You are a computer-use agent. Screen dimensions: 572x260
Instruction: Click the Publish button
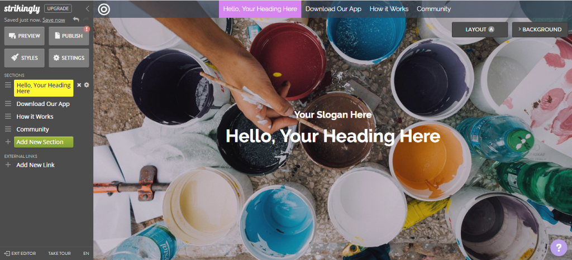click(69, 36)
